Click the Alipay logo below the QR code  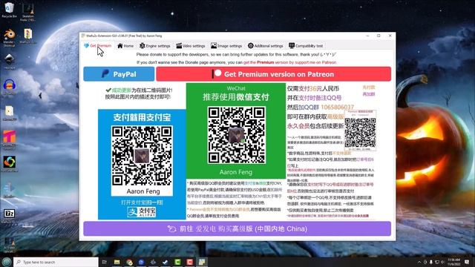coord(142,211)
